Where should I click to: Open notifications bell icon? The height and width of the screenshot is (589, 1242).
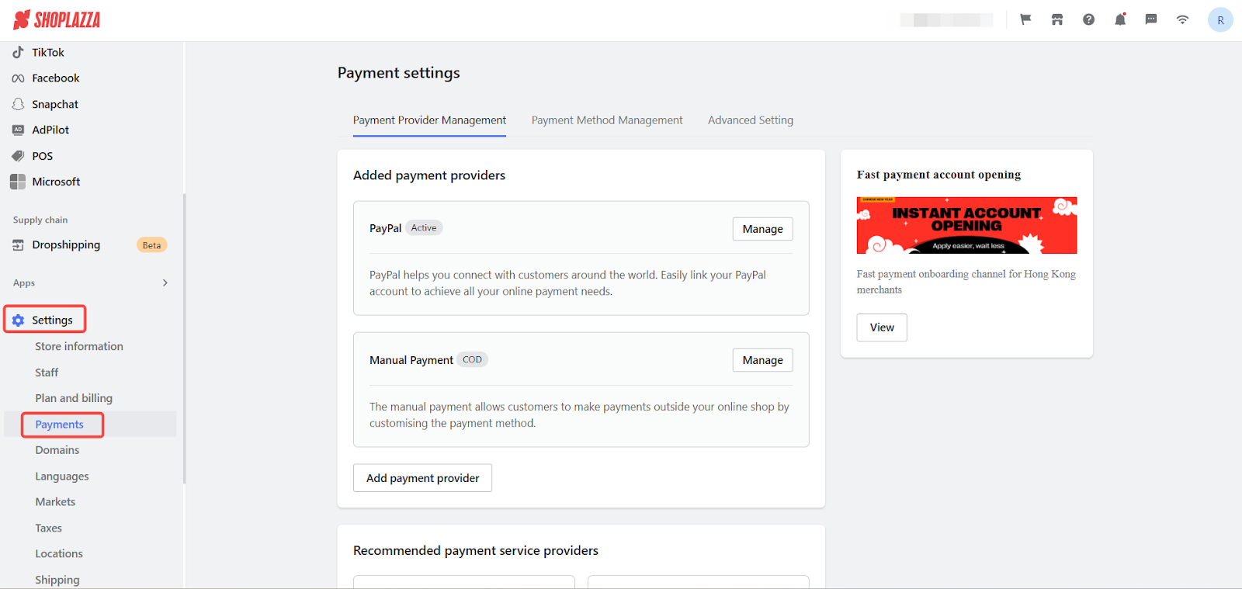click(x=1119, y=19)
